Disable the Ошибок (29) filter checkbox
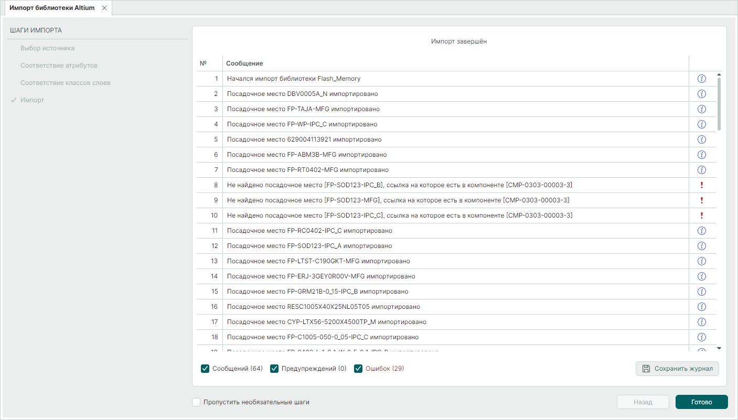The width and height of the screenshot is (738, 420). click(x=358, y=369)
